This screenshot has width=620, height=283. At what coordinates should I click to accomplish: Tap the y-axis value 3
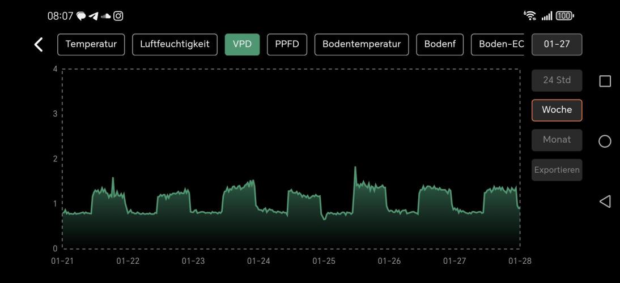55,114
